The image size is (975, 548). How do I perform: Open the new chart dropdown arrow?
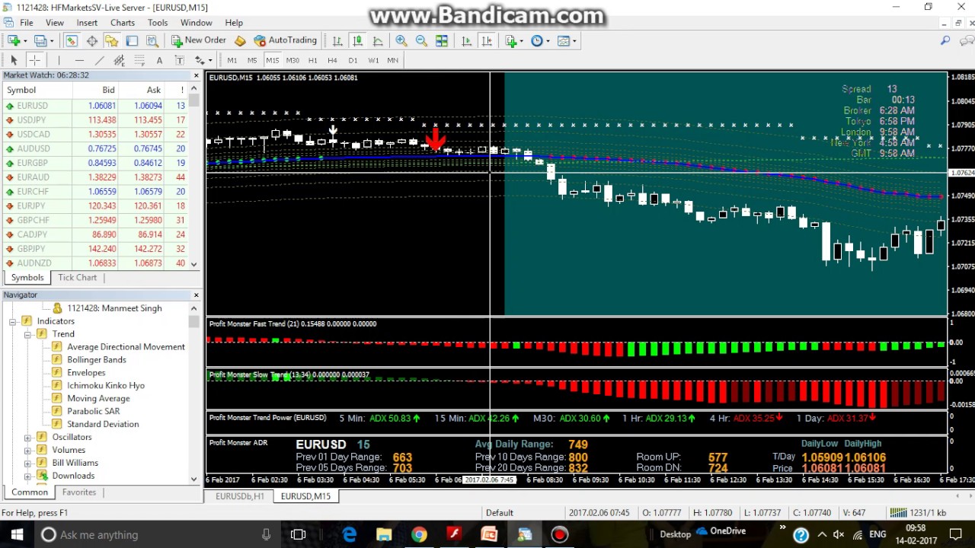(x=25, y=41)
